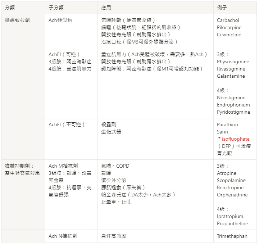Click the 膽鹼致效劑 category cell

tap(17, 20)
